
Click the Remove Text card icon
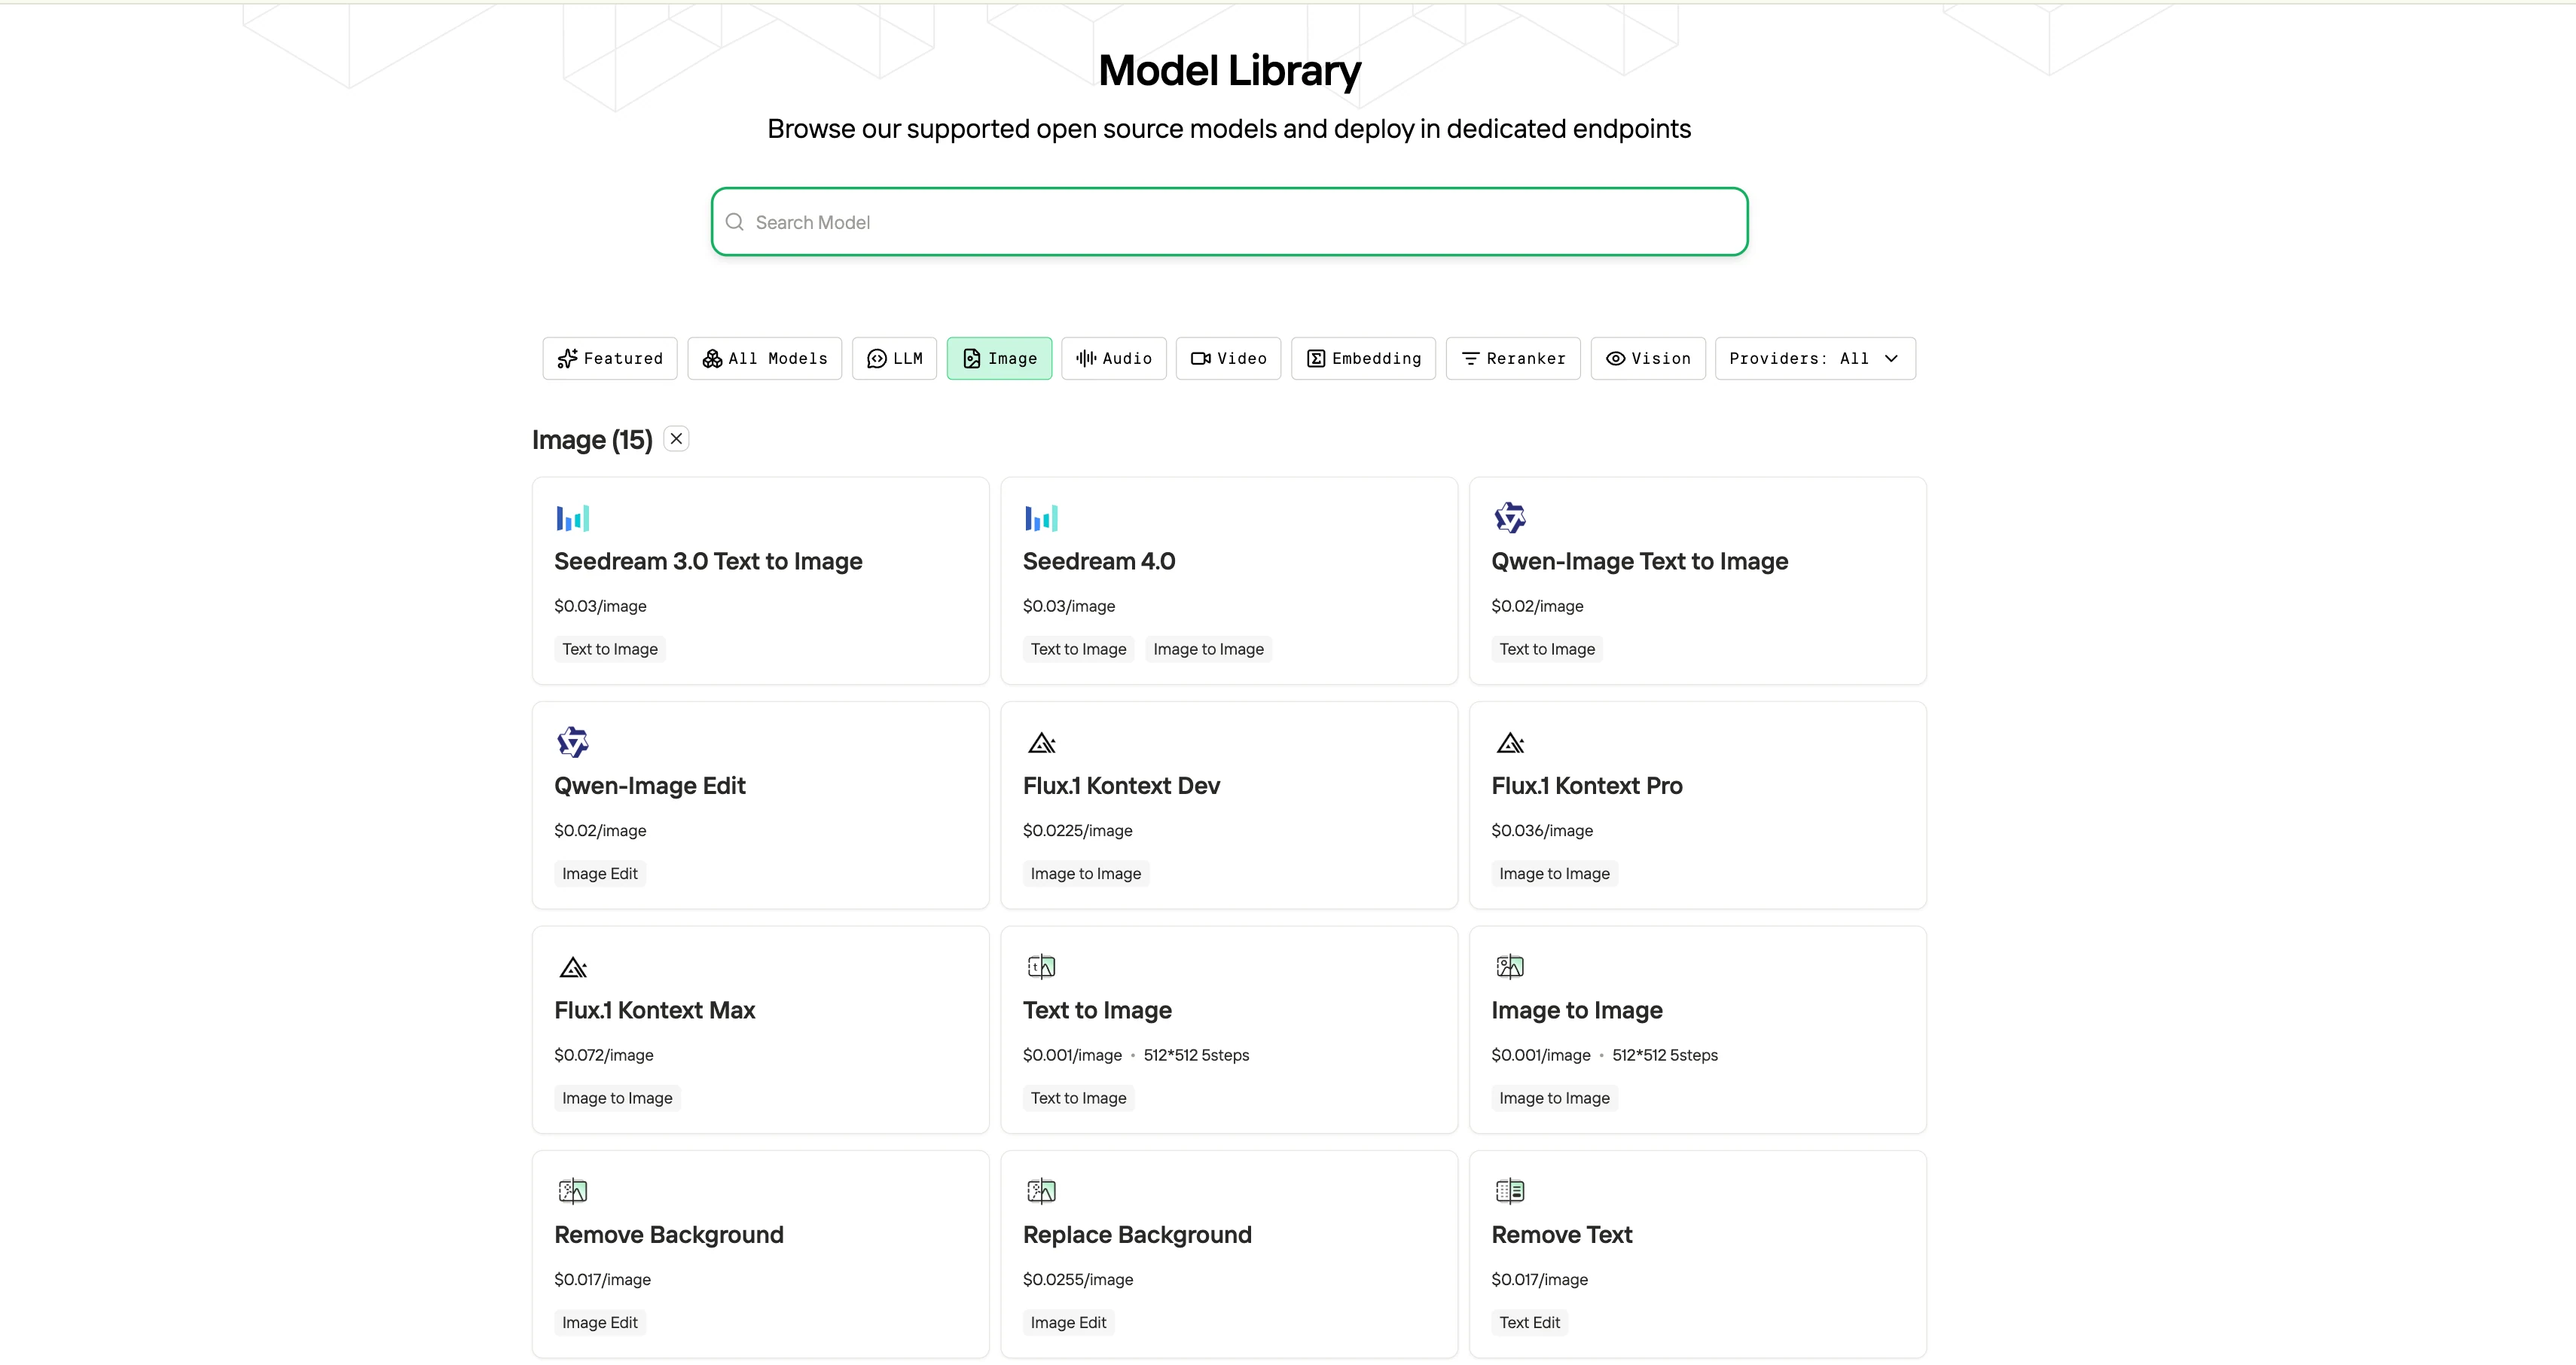click(x=1510, y=1191)
